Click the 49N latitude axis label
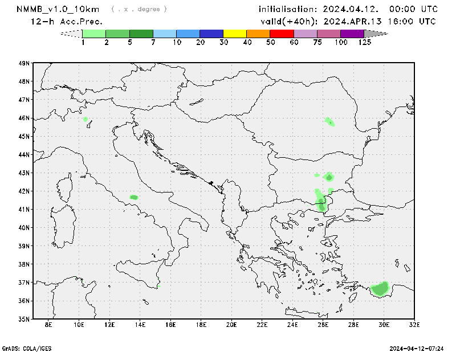Image resolution: width=456 pixels, height=352 pixels. [x=24, y=63]
